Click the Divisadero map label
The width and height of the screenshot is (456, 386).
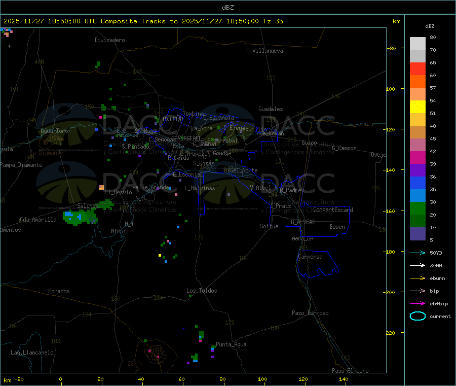coord(109,40)
